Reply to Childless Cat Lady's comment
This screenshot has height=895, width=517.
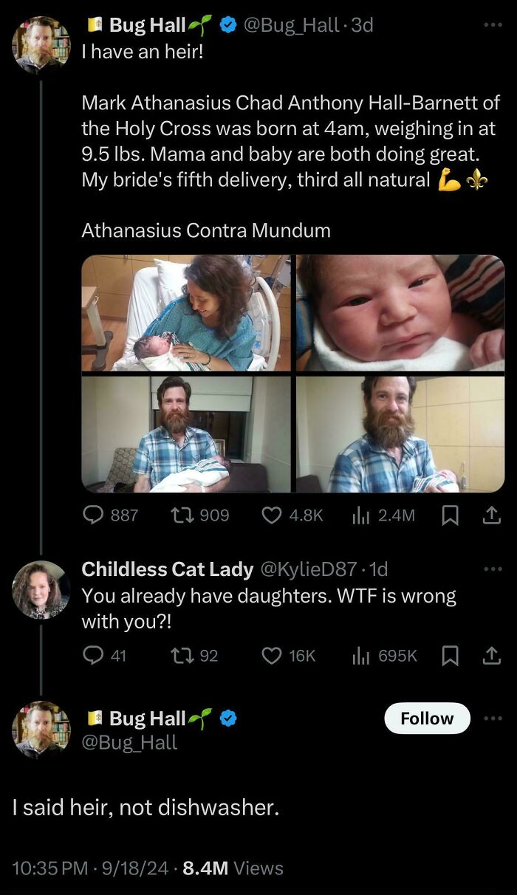[x=93, y=655]
